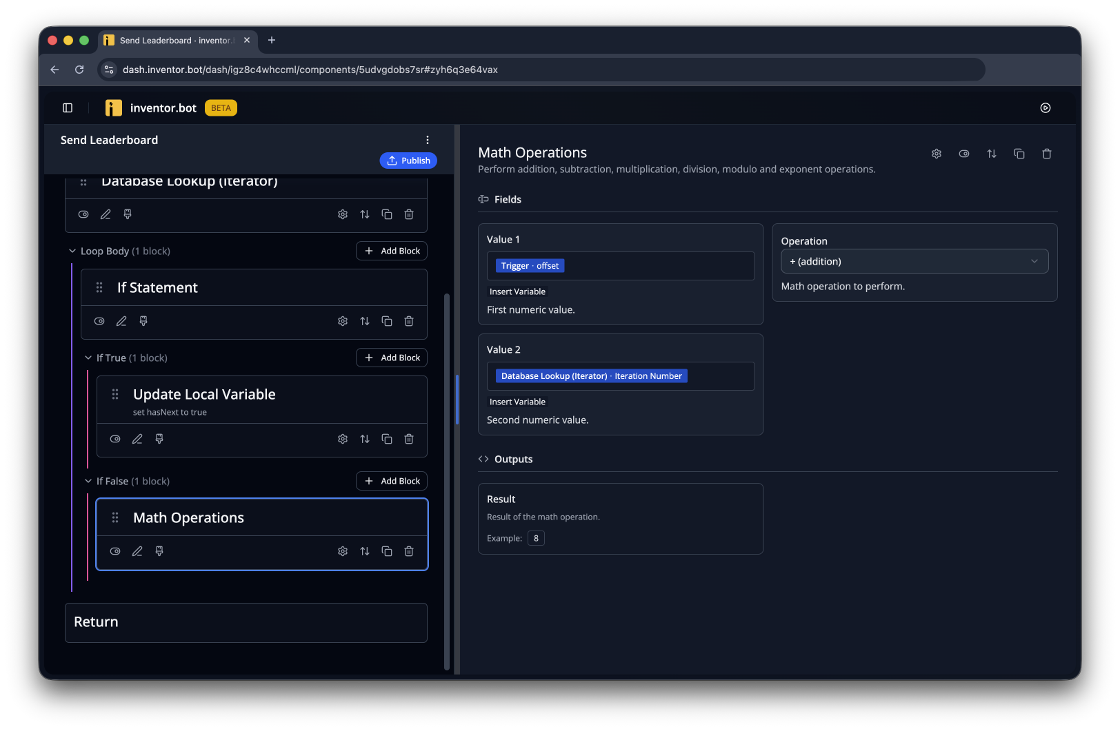Toggle the eye icon on Update Local Variable
This screenshot has height=731, width=1120.
(115, 439)
